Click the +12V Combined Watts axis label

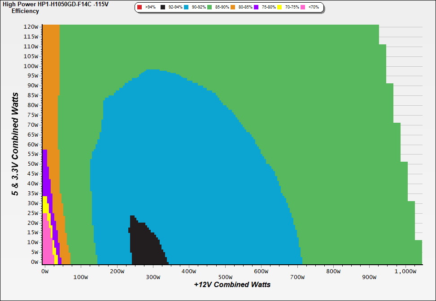[232, 284]
